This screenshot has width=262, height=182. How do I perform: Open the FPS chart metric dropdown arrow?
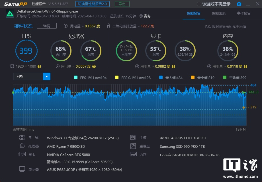pyautogui.click(x=46, y=76)
